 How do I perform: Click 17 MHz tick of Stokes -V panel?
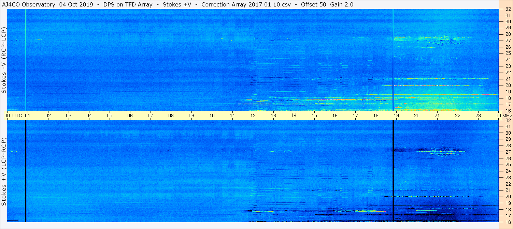(x=508, y=105)
